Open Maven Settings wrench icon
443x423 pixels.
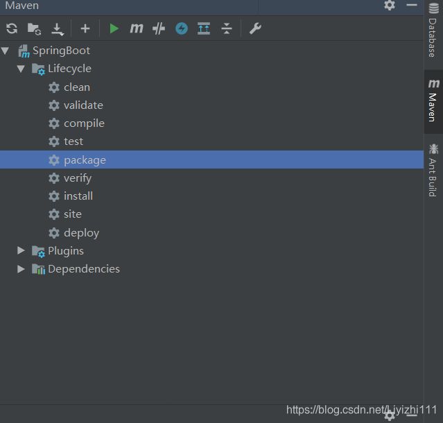pos(255,28)
